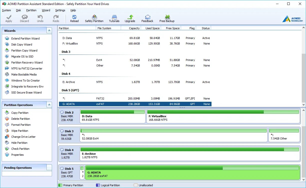Start Migrate OS to SSD
Viewport: 306px width, 188px height.
[22, 56]
